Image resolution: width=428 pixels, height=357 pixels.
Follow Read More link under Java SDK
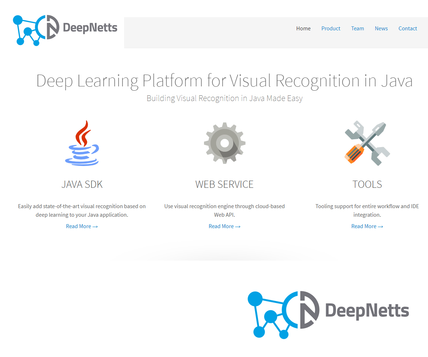click(82, 226)
